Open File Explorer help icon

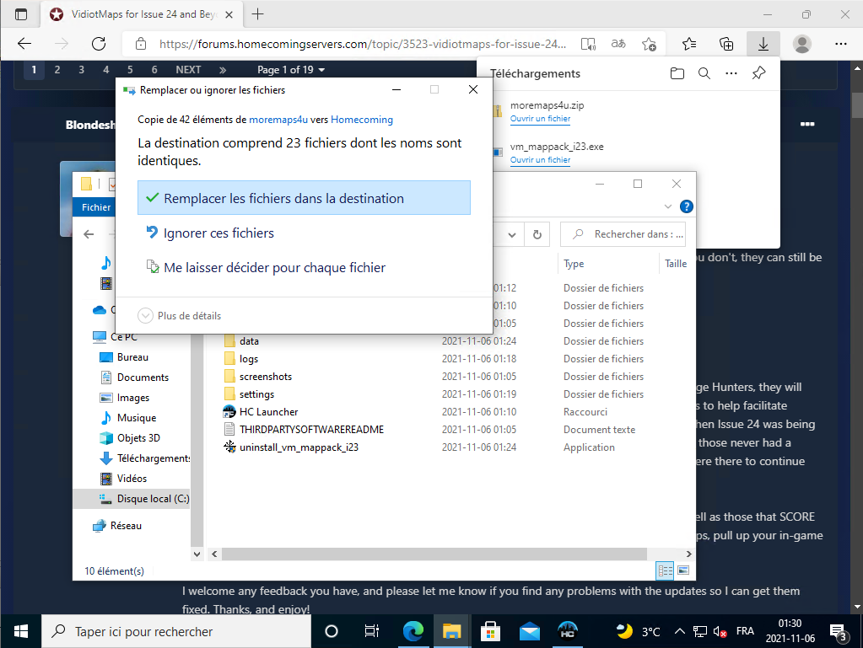[x=687, y=206]
